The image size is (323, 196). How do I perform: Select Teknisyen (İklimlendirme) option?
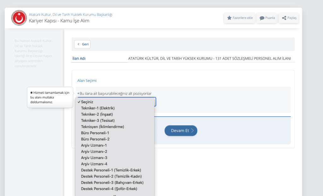(102, 127)
